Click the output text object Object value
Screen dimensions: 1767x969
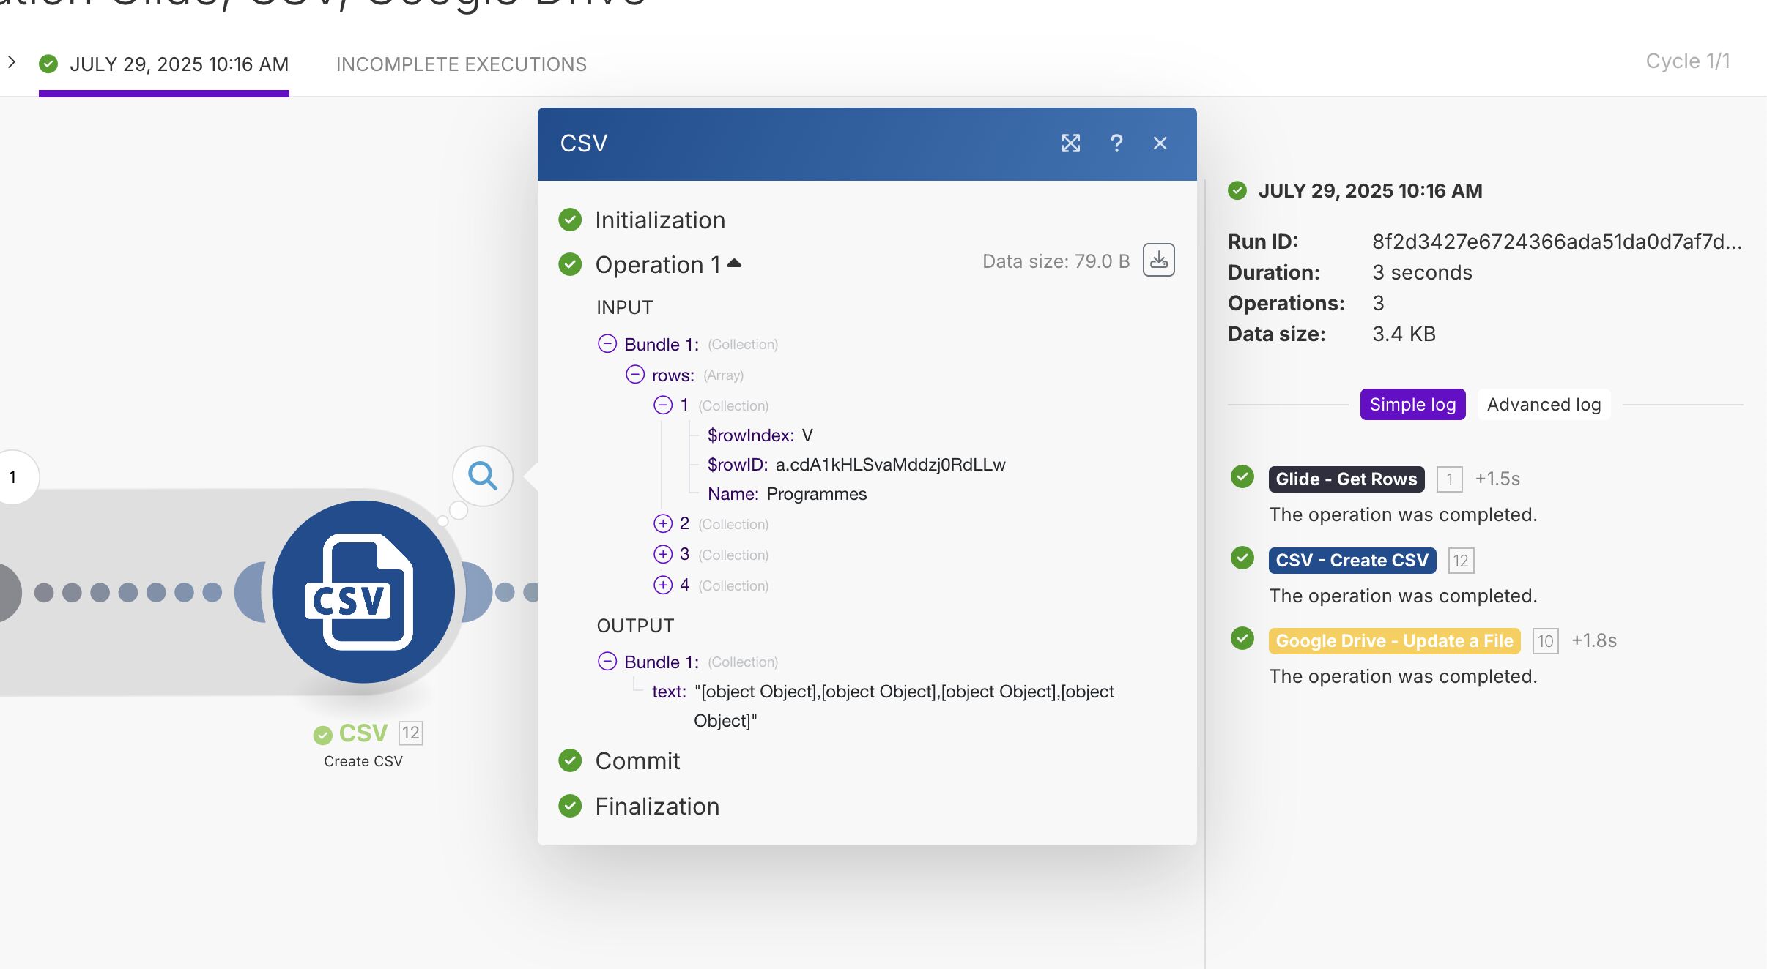click(904, 706)
